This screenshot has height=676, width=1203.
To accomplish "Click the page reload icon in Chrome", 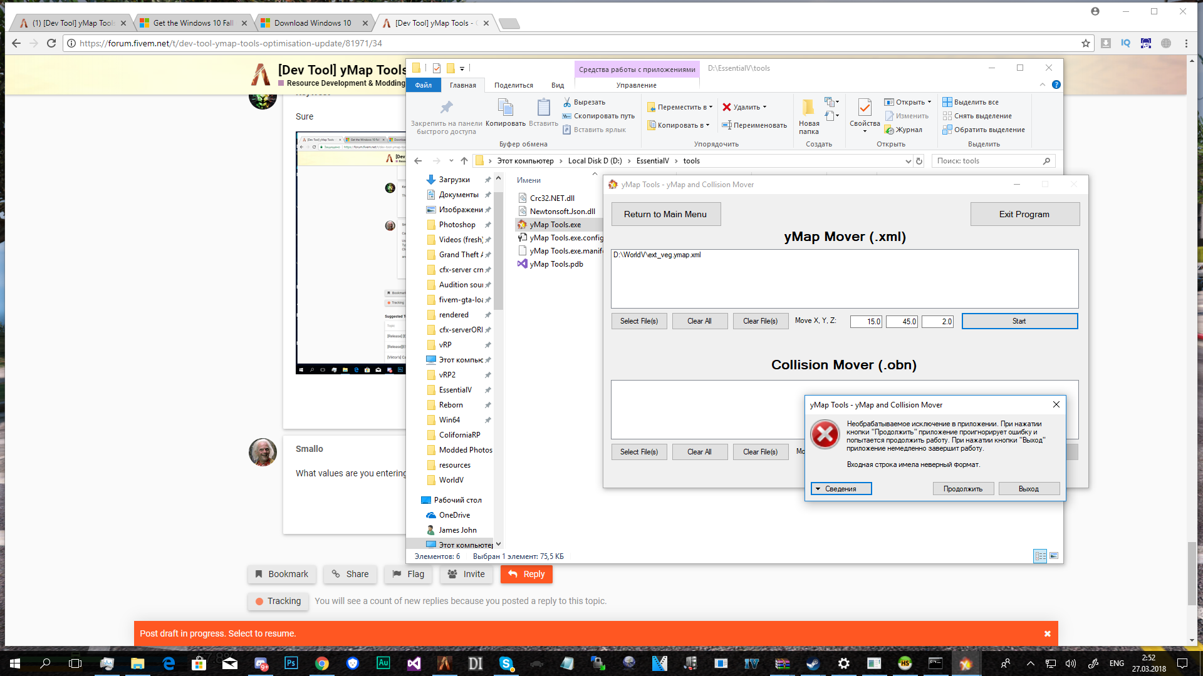I will [51, 43].
